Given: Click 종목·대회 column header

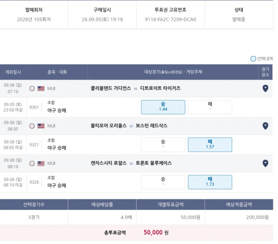Looking at the screenshot, I should 57,72.
